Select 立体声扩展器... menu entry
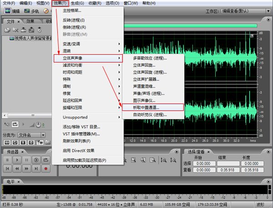The height and width of the screenshot is (208, 273). pos(153,79)
